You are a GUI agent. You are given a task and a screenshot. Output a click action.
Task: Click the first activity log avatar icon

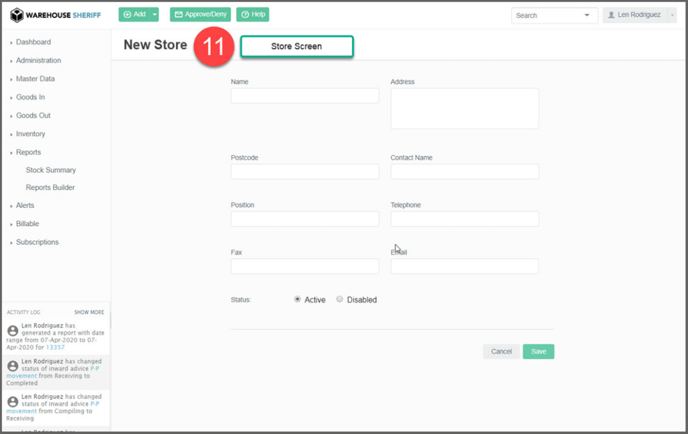point(12,331)
